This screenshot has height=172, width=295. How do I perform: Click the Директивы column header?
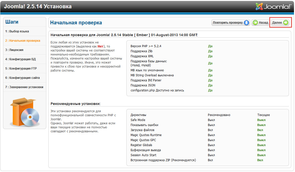(138, 115)
